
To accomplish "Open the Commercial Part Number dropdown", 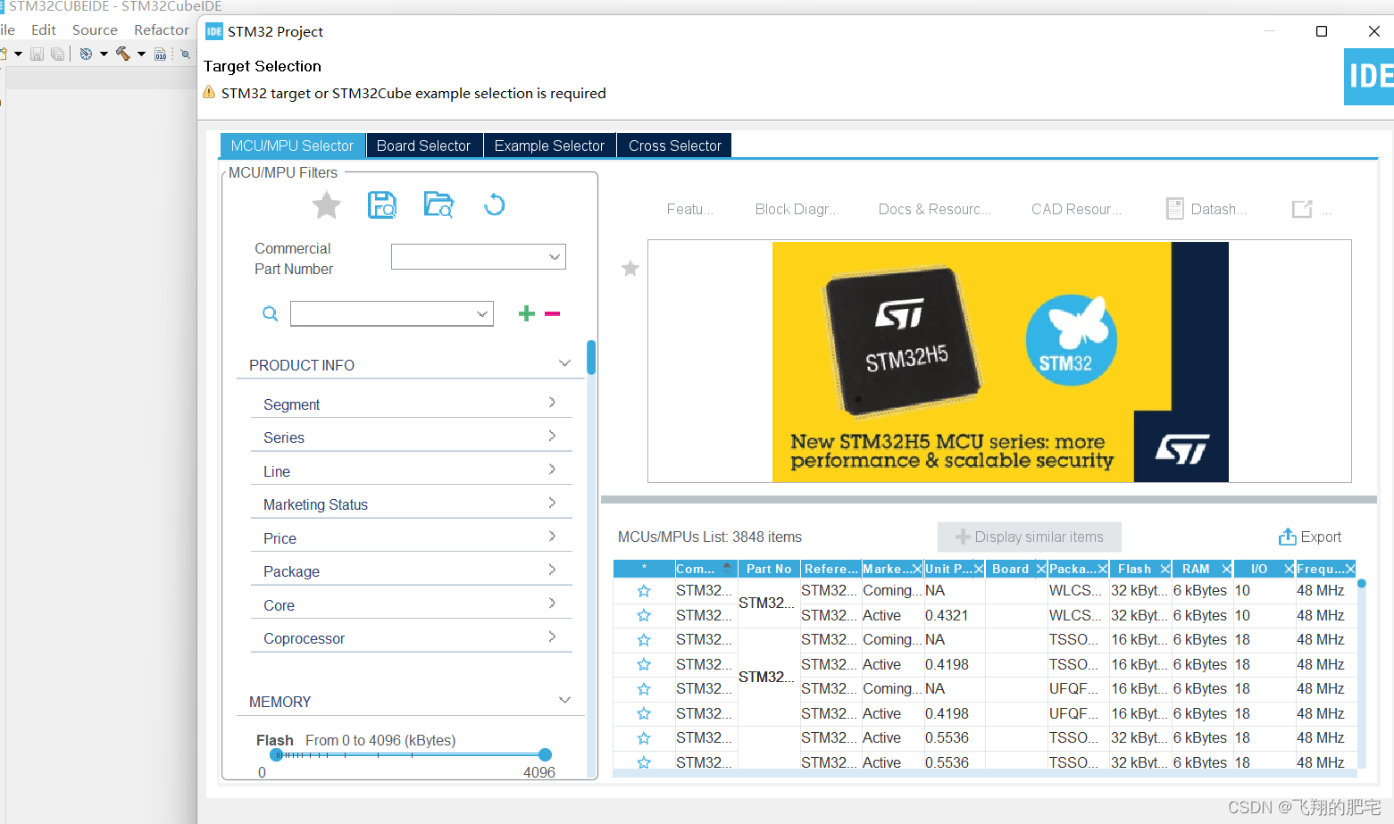I will pos(555,257).
